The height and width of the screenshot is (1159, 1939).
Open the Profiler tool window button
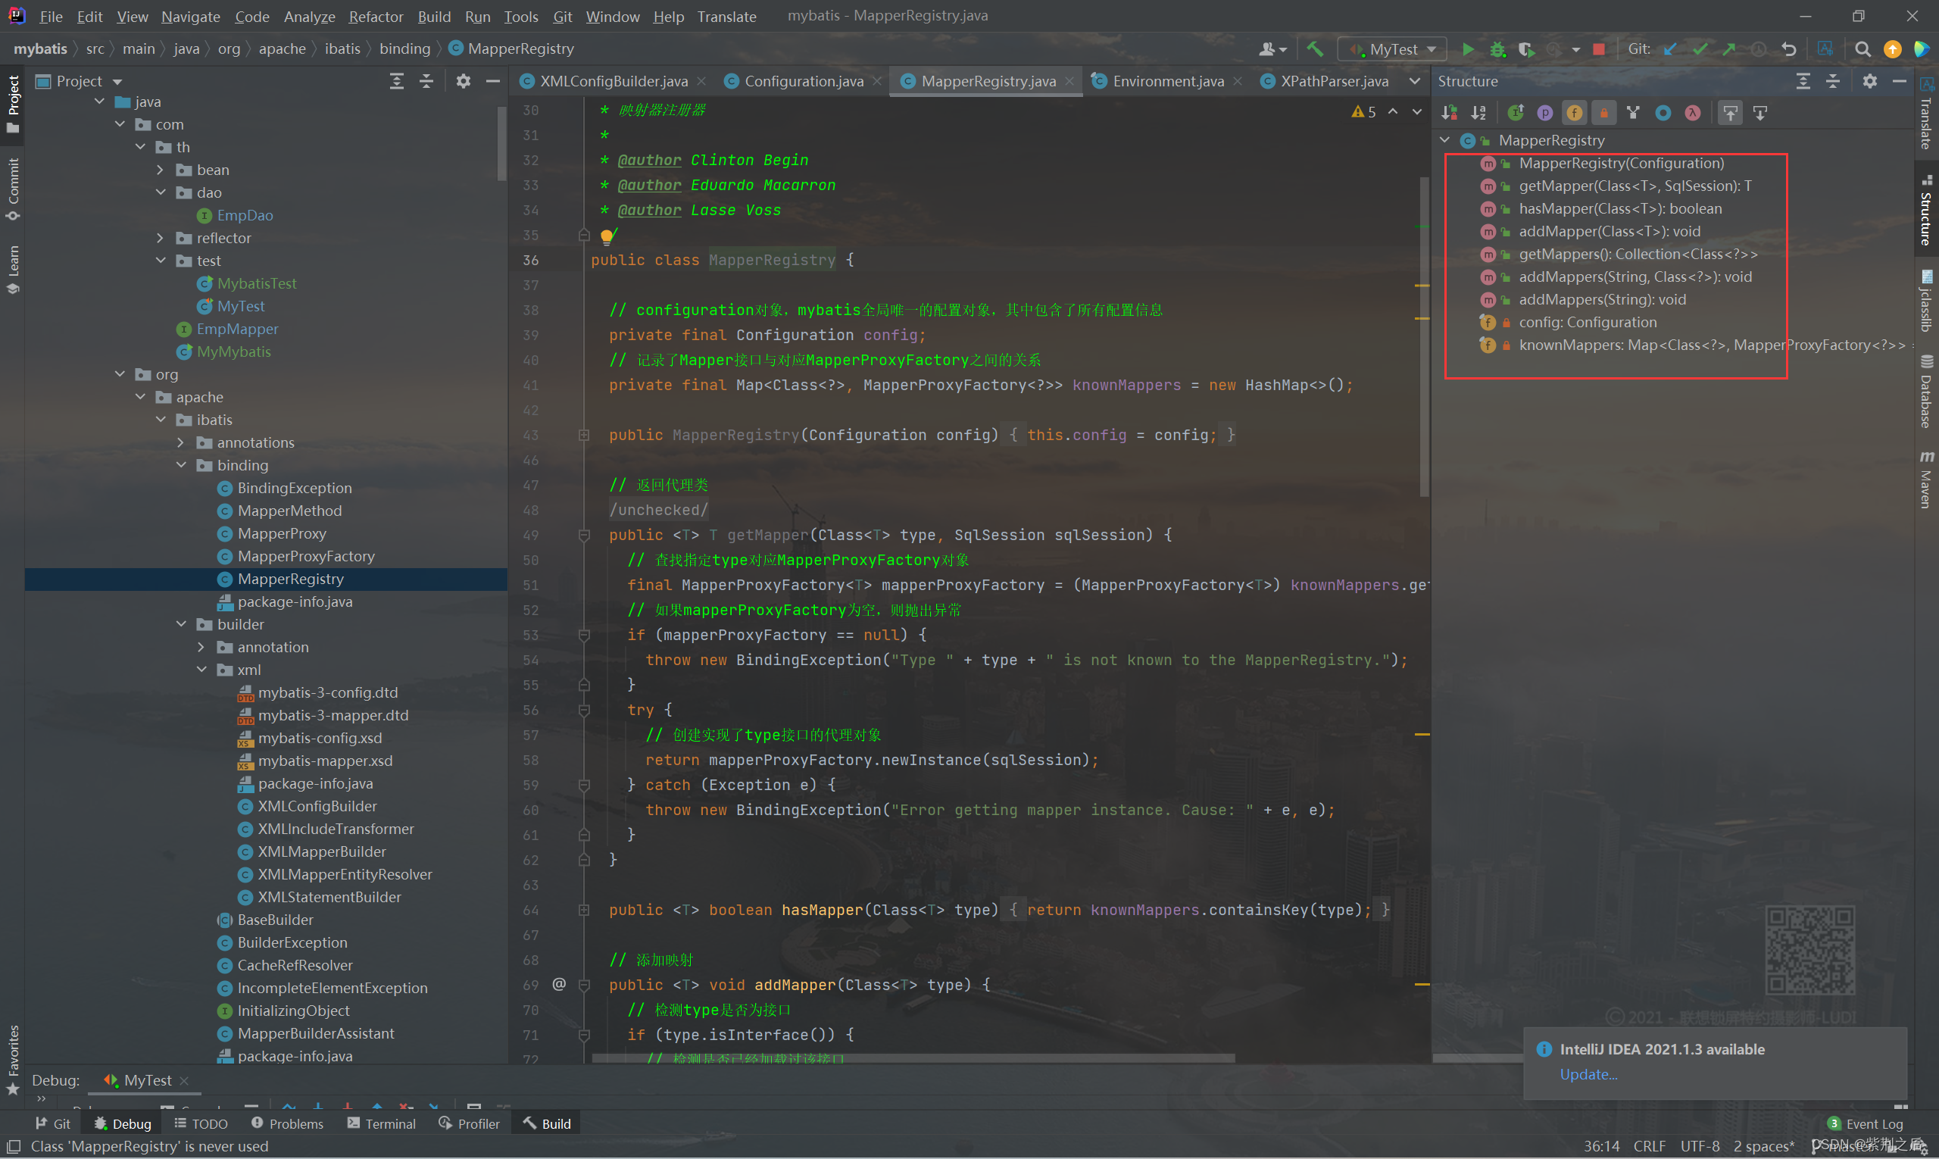point(470,1123)
